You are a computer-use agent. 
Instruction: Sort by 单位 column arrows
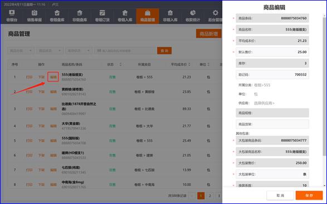[208, 64]
